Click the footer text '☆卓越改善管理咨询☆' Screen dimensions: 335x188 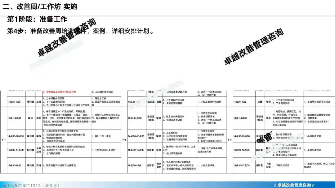click(294, 185)
